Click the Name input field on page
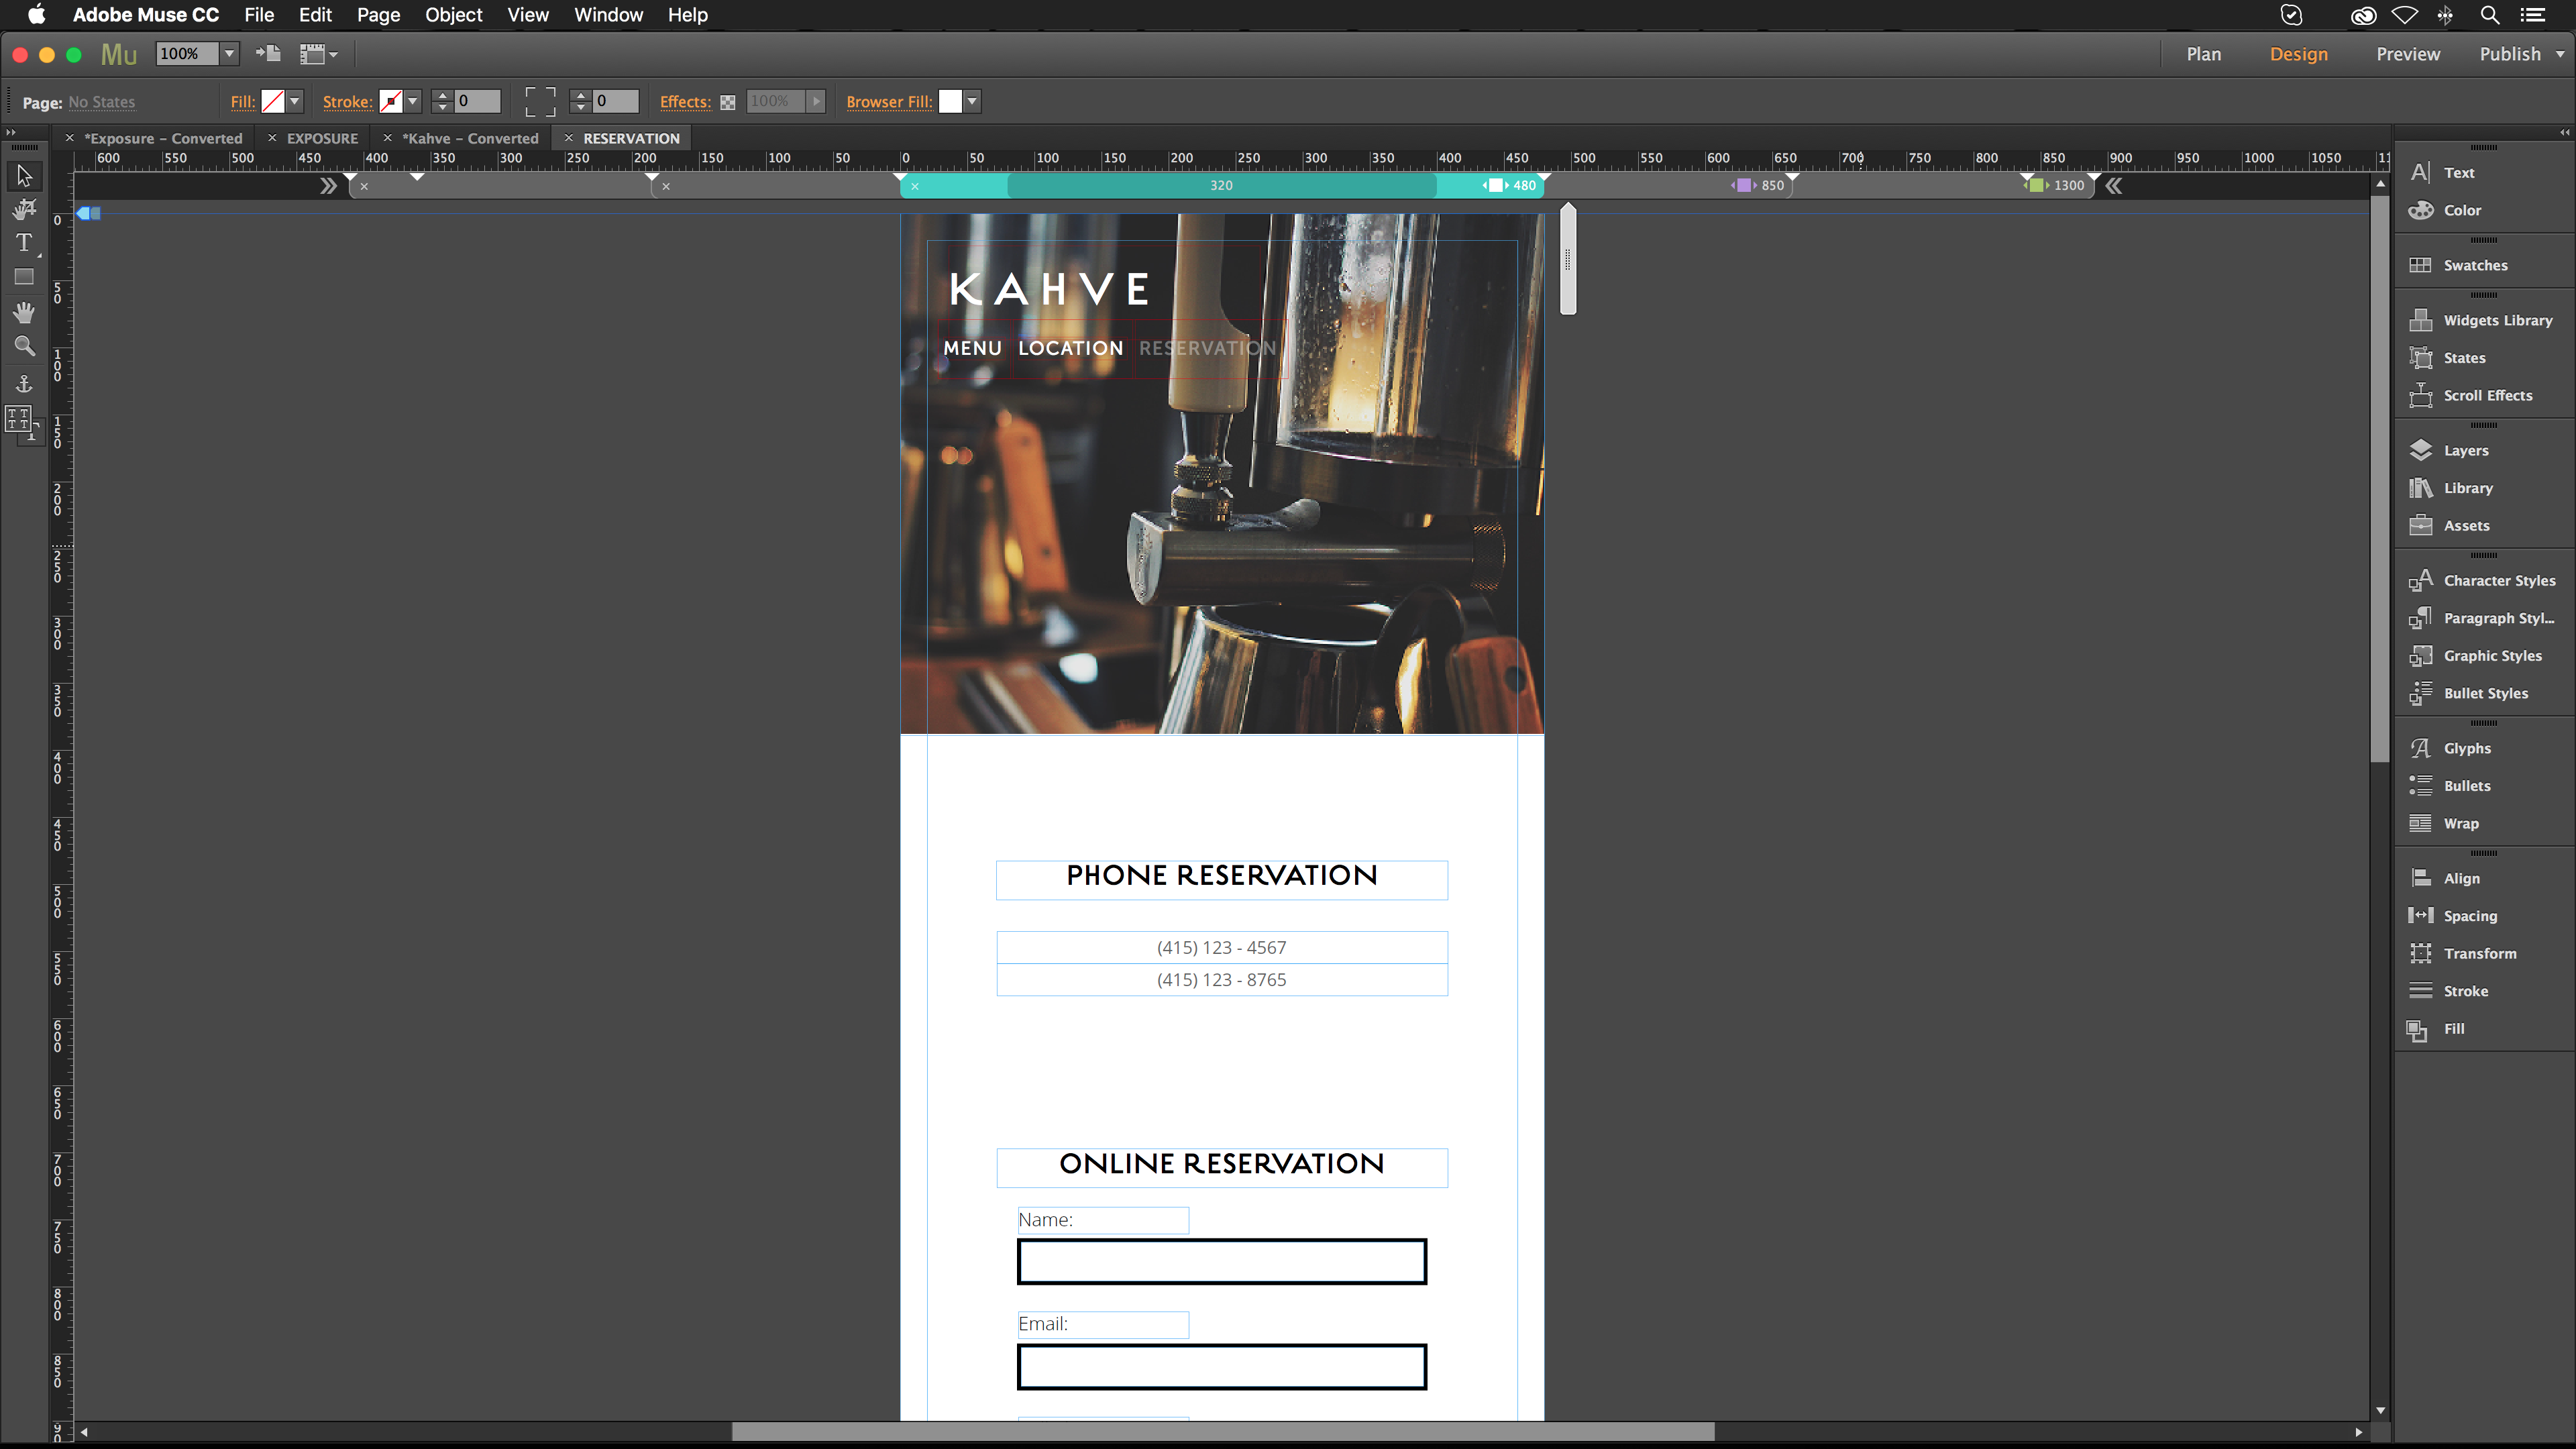This screenshot has height=1449, width=2576. (x=1221, y=1262)
